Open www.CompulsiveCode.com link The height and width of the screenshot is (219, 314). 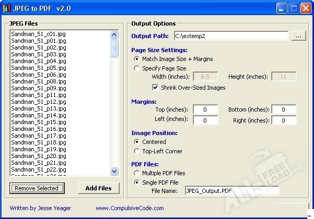(130, 208)
